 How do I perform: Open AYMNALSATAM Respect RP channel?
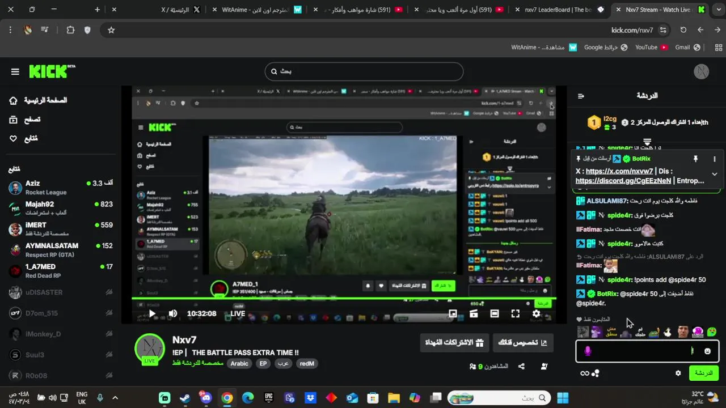(61, 250)
